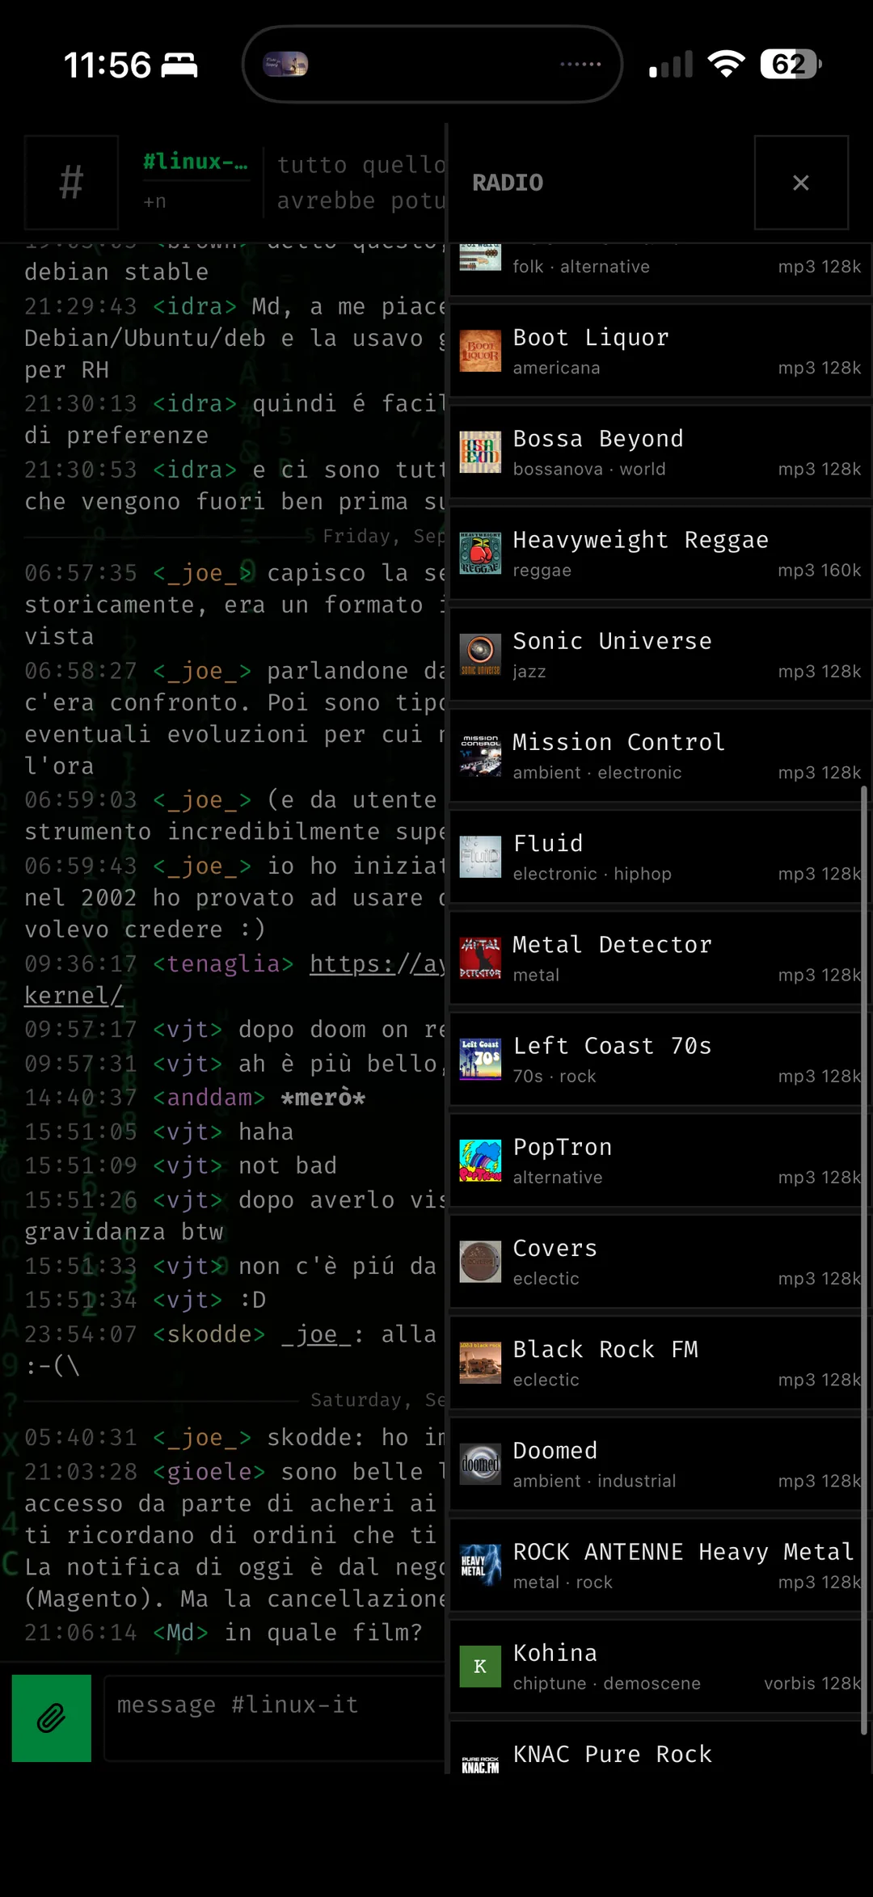
Task: Choose Fluid electronic hiphop station
Action: pos(660,857)
